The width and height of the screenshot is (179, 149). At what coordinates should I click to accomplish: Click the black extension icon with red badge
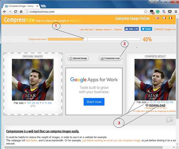[x=152, y=12]
